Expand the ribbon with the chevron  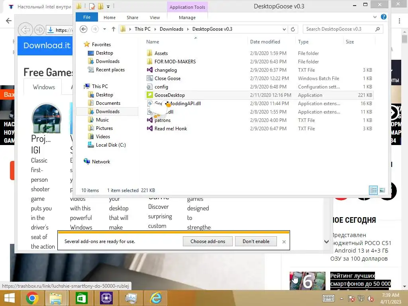tap(375, 17)
